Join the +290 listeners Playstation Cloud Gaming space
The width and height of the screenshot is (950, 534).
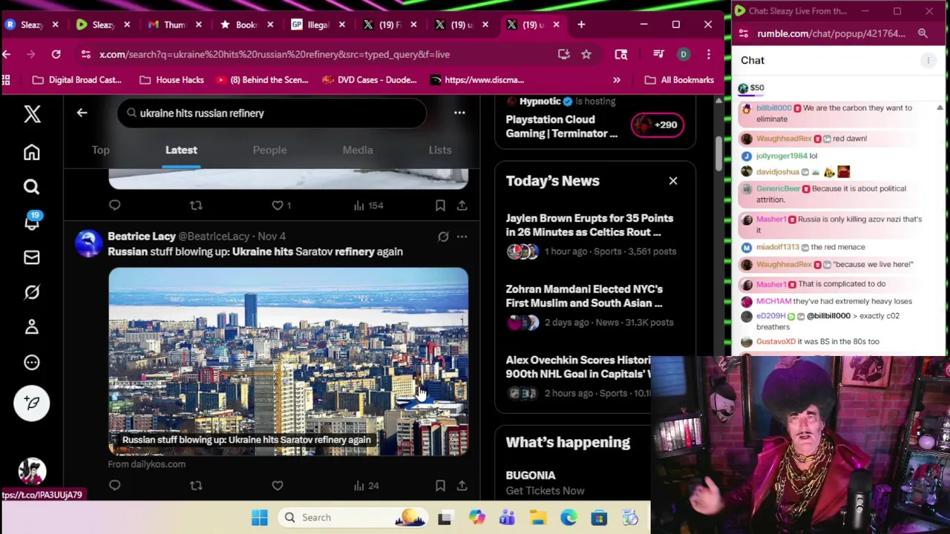(657, 125)
